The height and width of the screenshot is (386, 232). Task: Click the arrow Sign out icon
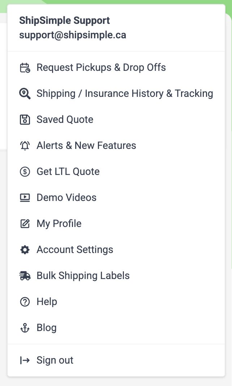pos(25,360)
